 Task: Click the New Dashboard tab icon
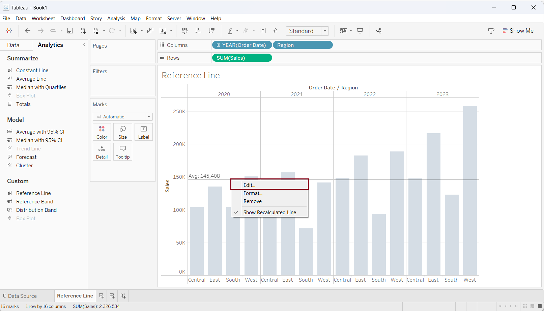[x=112, y=296]
